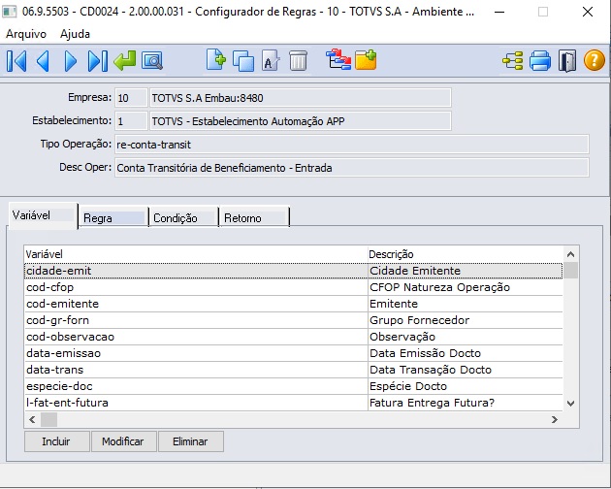The height and width of the screenshot is (489, 611).
Task: Open the Ajuda menu
Action: (x=75, y=34)
